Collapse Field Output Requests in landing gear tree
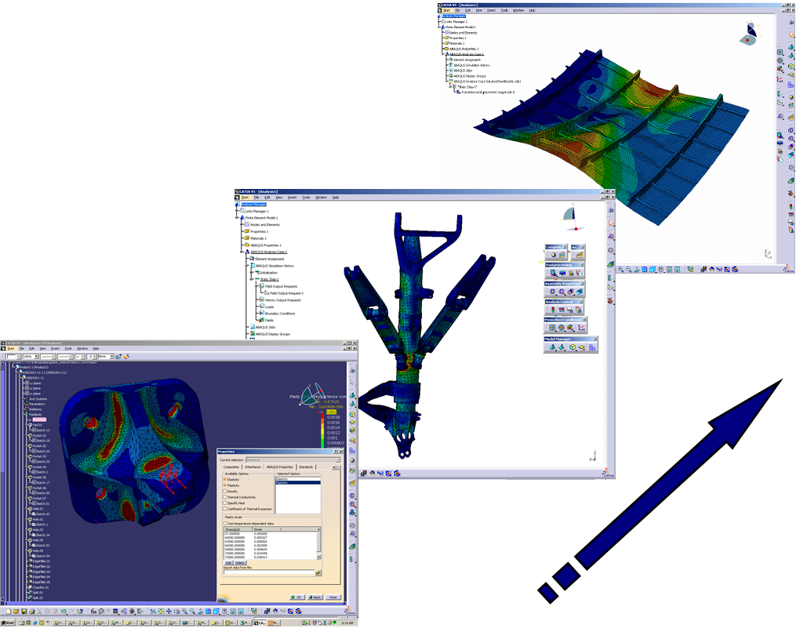Image resolution: width=796 pixels, height=639 pixels. point(257,286)
